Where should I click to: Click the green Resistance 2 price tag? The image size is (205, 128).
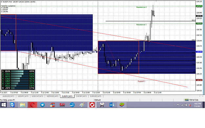[x=199, y=6]
